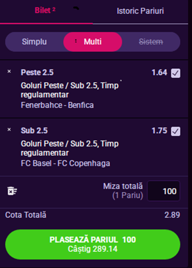The width and height of the screenshot is (192, 268).
Task: Click the Bilet counter badge 2
Action: click(x=54, y=9)
